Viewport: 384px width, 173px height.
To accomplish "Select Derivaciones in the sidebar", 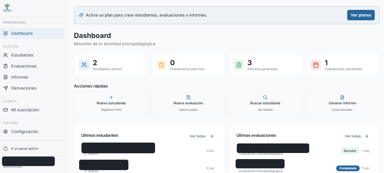I will (32, 88).
